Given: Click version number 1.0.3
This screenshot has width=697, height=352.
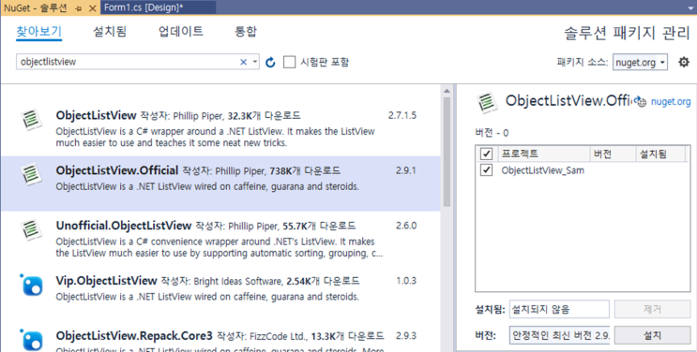Looking at the screenshot, I should 406,281.
